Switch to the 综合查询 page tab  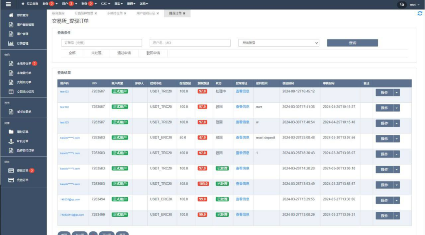click(x=58, y=13)
